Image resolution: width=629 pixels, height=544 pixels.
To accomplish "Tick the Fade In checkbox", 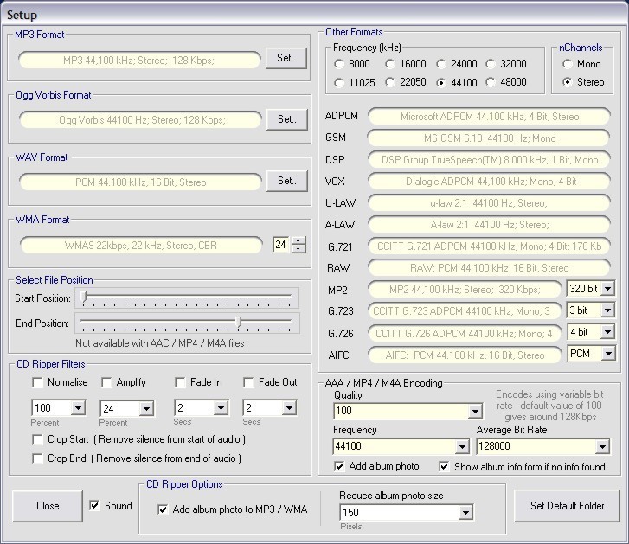I will click(x=180, y=382).
